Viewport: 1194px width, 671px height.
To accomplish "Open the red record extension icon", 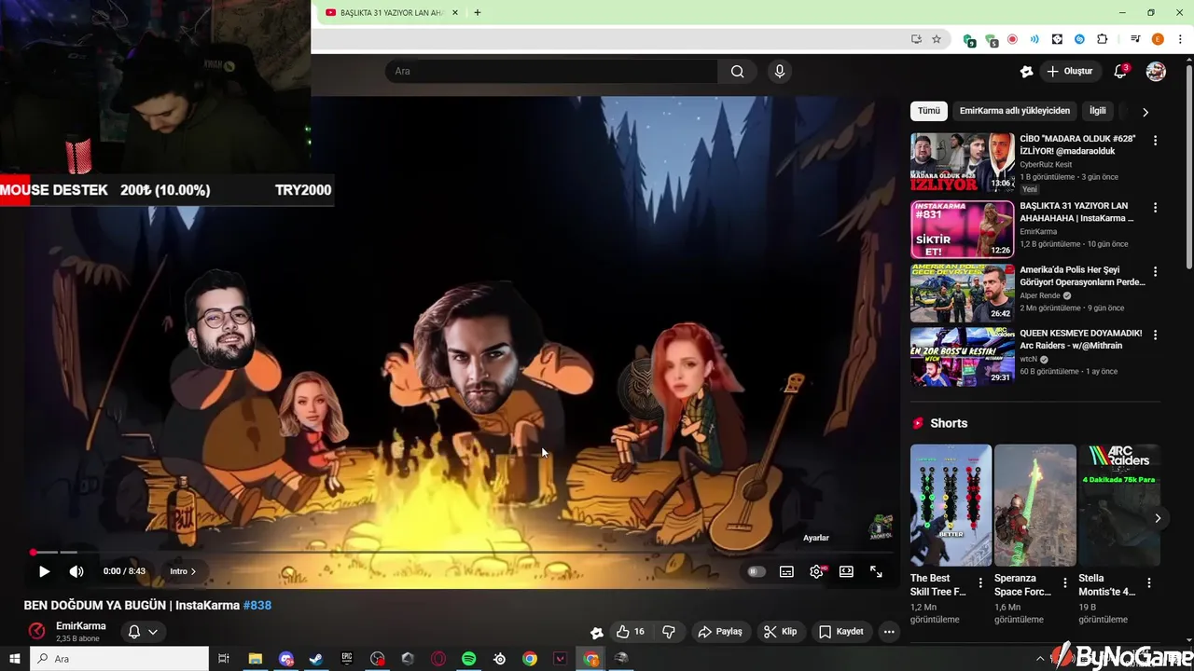I will coord(1012,39).
